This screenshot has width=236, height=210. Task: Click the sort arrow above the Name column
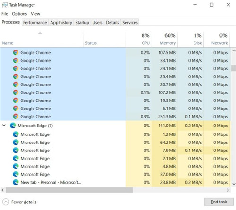tap(40, 33)
